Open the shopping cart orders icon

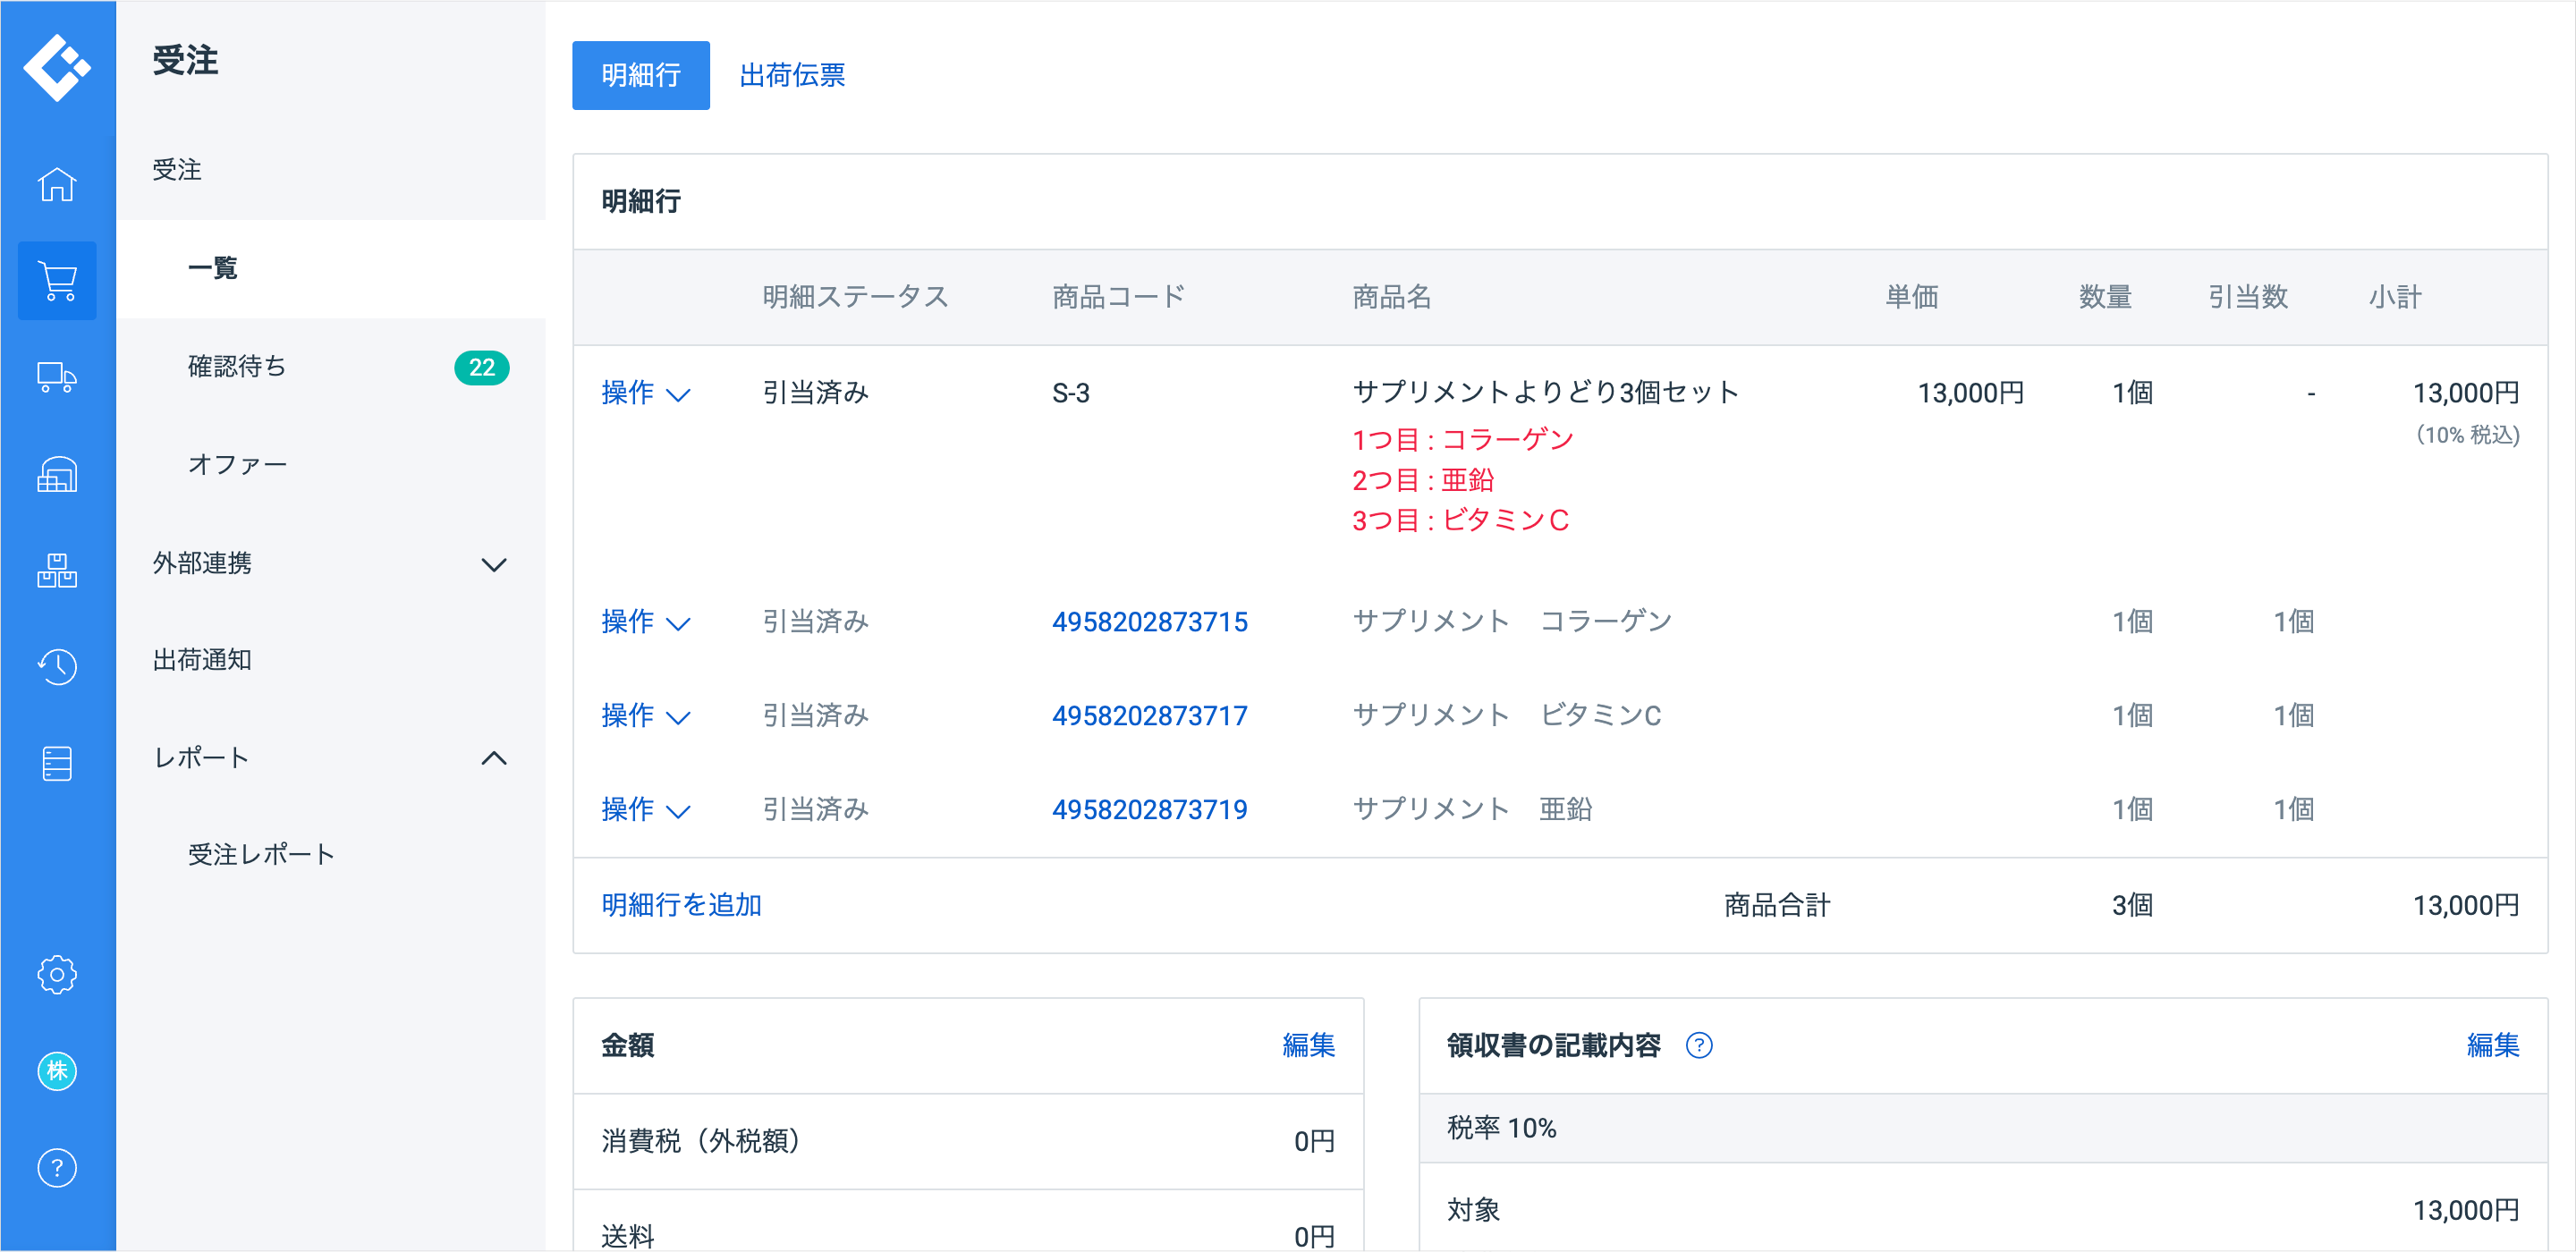click(57, 281)
